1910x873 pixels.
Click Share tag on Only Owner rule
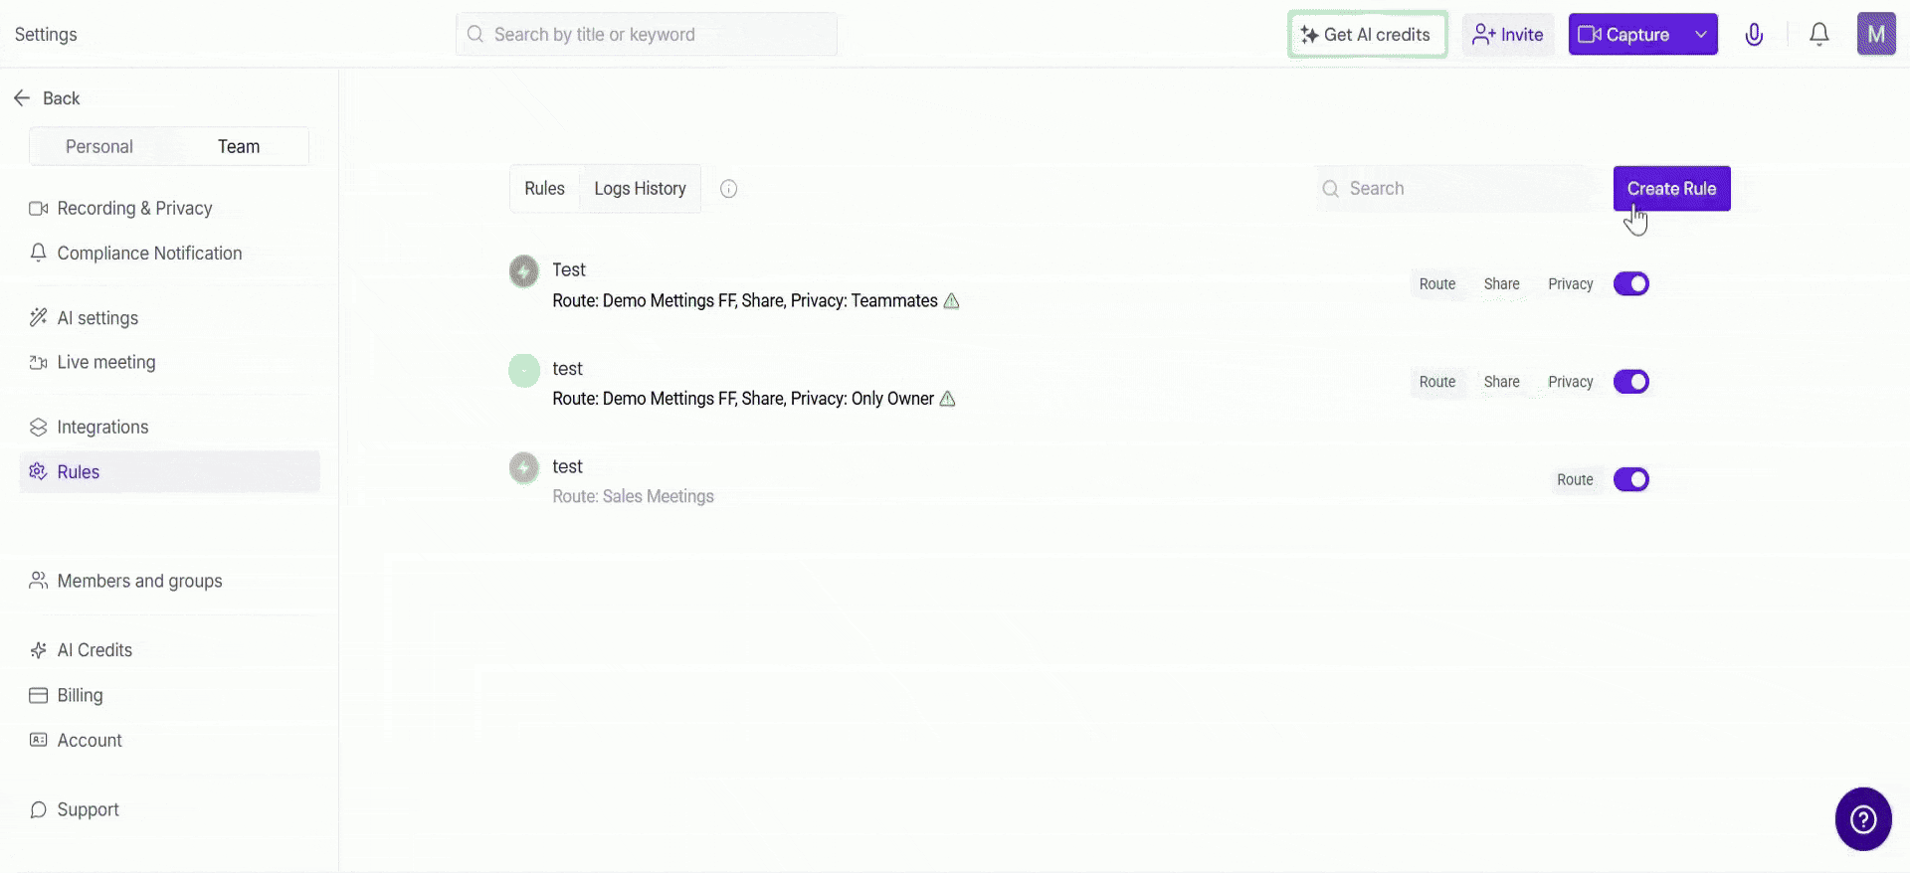(1501, 382)
